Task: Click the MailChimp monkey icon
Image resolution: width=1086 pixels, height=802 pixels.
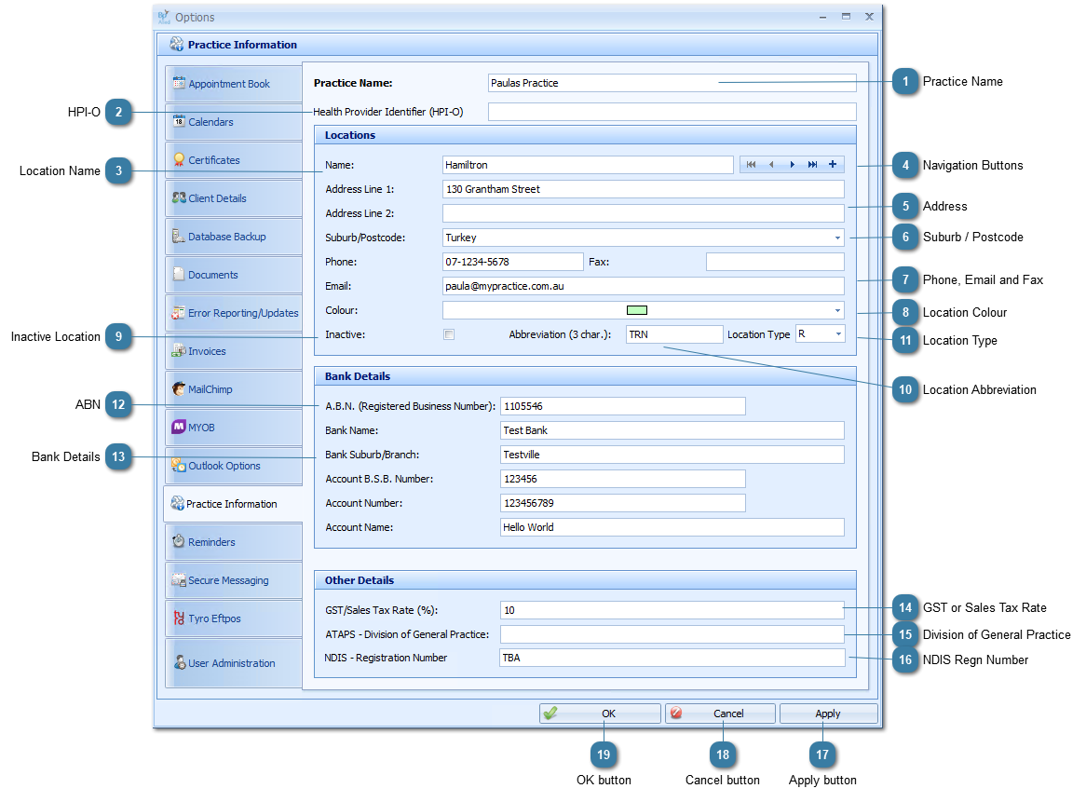Action: click(x=179, y=388)
